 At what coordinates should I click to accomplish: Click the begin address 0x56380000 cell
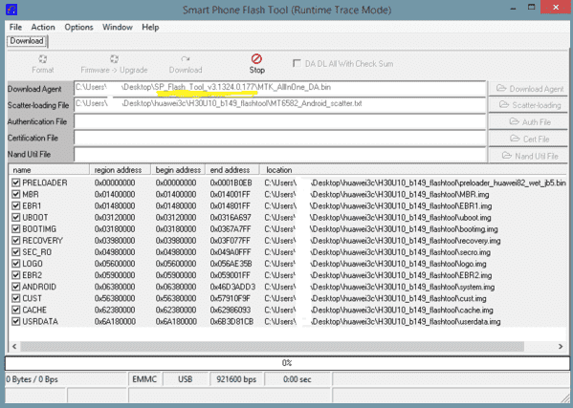click(x=176, y=298)
